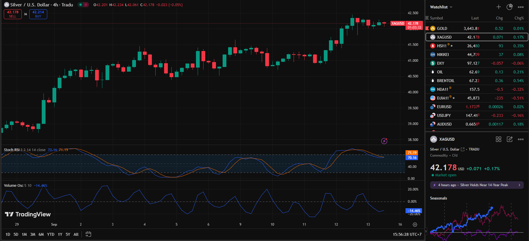Viewport: 529px width, 241px height.
Task: Click the purple lightning news icon on chart
Action: point(384,141)
